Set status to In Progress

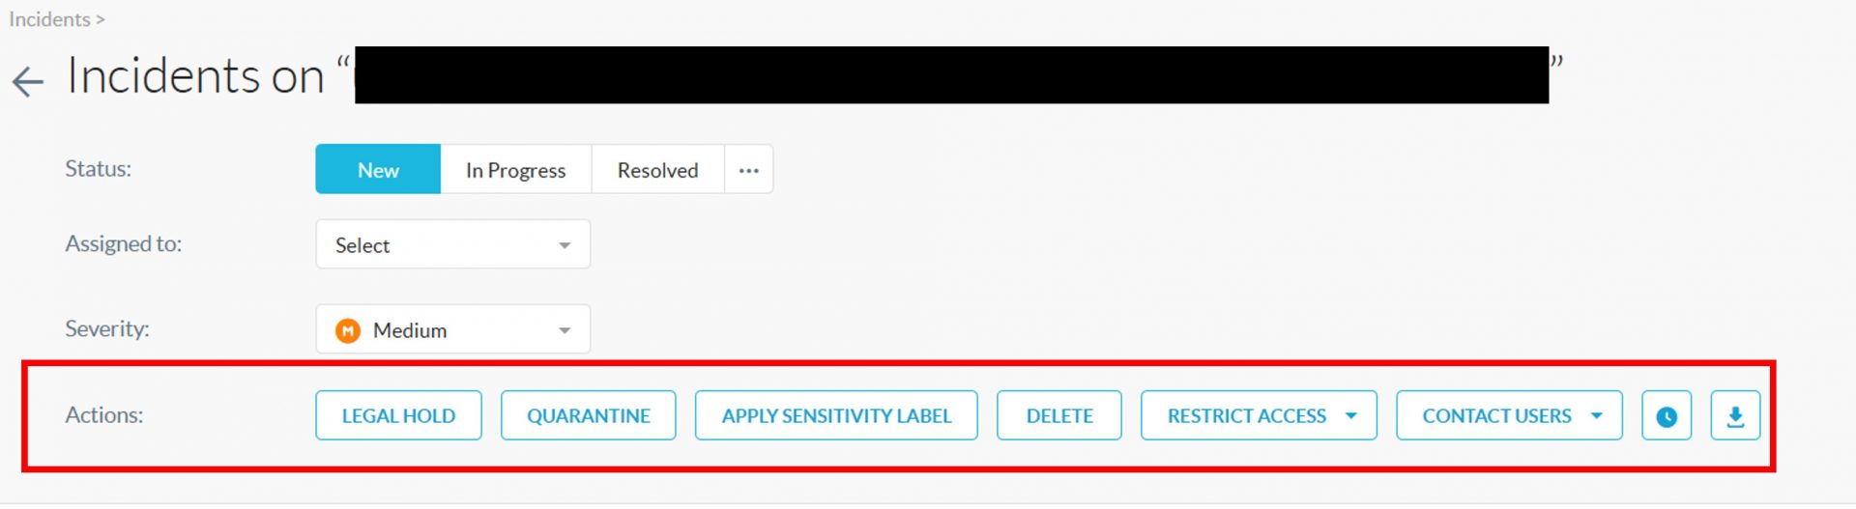tap(515, 170)
